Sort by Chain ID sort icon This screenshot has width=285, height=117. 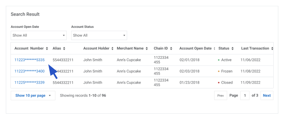(x=171, y=49)
